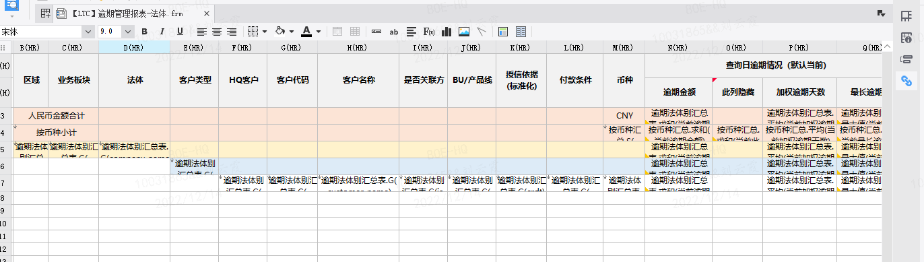Align cell text right
The height and width of the screenshot is (262, 924).
pos(232,32)
